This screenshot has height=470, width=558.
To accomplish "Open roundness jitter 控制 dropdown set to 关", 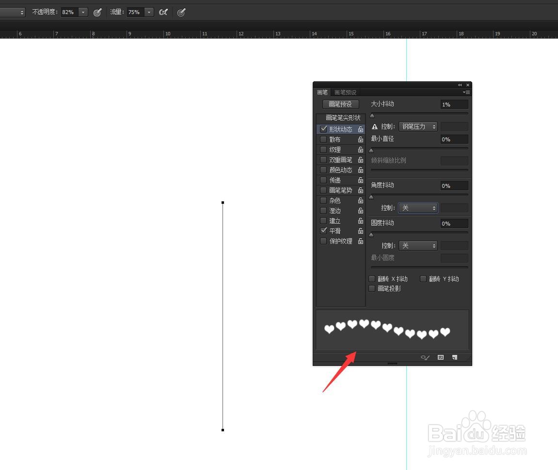I will [418, 245].
